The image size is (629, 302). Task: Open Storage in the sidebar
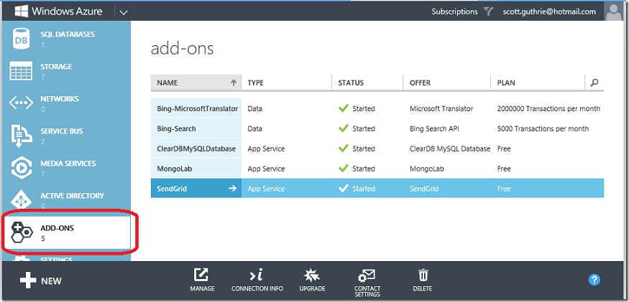point(66,71)
